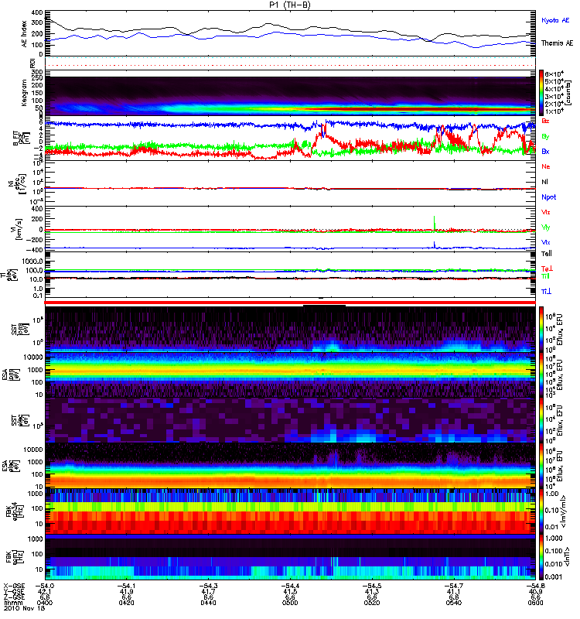
Task: Click the "P1 (TH-B)" plot title
Action: (289, 5)
